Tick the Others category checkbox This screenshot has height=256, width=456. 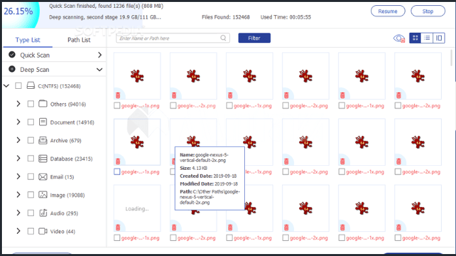31,104
